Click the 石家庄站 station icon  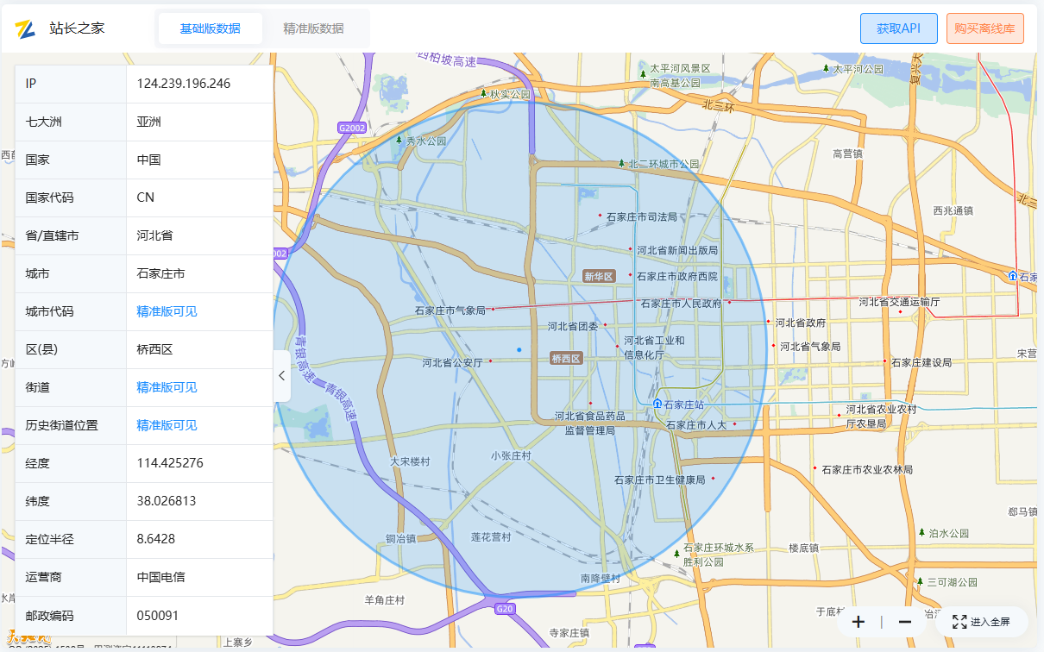pyautogui.click(x=657, y=404)
